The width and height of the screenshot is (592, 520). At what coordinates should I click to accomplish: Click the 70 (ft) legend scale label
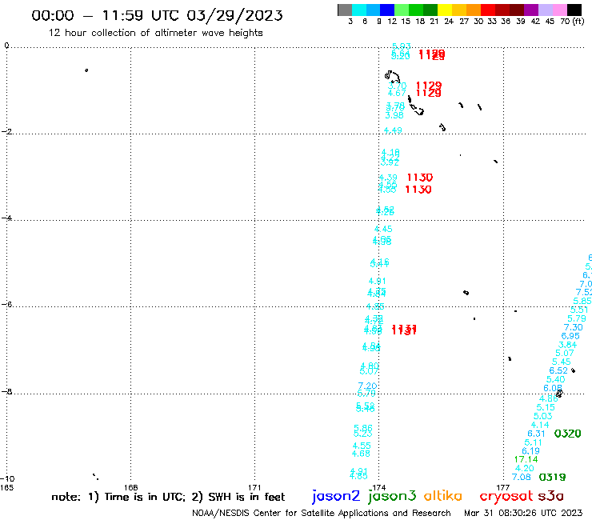point(572,22)
